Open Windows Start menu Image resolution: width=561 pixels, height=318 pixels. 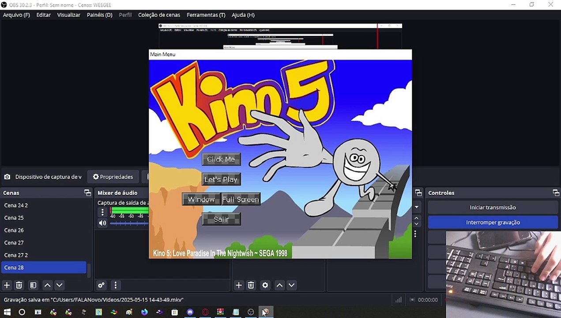[7, 312]
